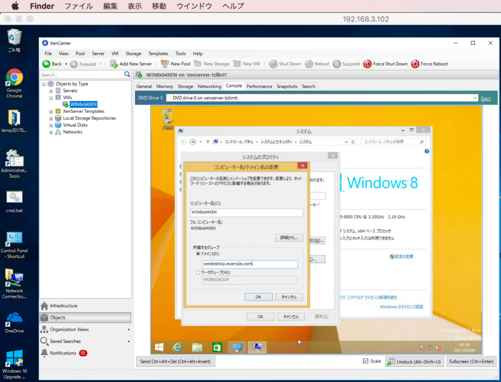Open the Notifications pane
This screenshot has width=501, height=382.
click(x=63, y=353)
